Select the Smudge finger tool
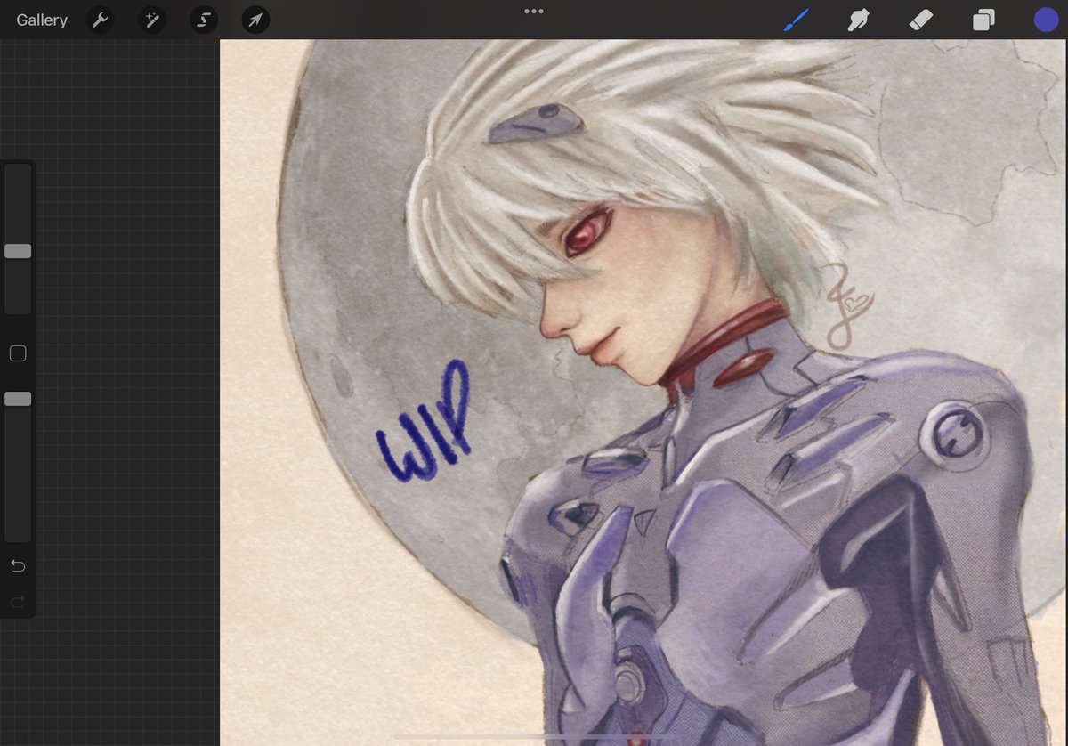This screenshot has height=746, width=1068. tap(859, 20)
